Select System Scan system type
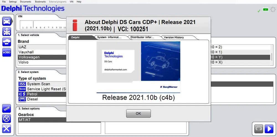Screen dimensions: 277x137 42,84
